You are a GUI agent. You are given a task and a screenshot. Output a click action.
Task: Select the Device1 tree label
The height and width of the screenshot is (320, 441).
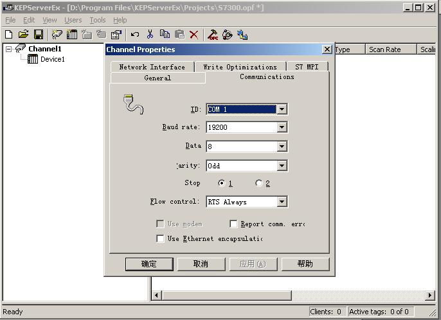[53, 59]
